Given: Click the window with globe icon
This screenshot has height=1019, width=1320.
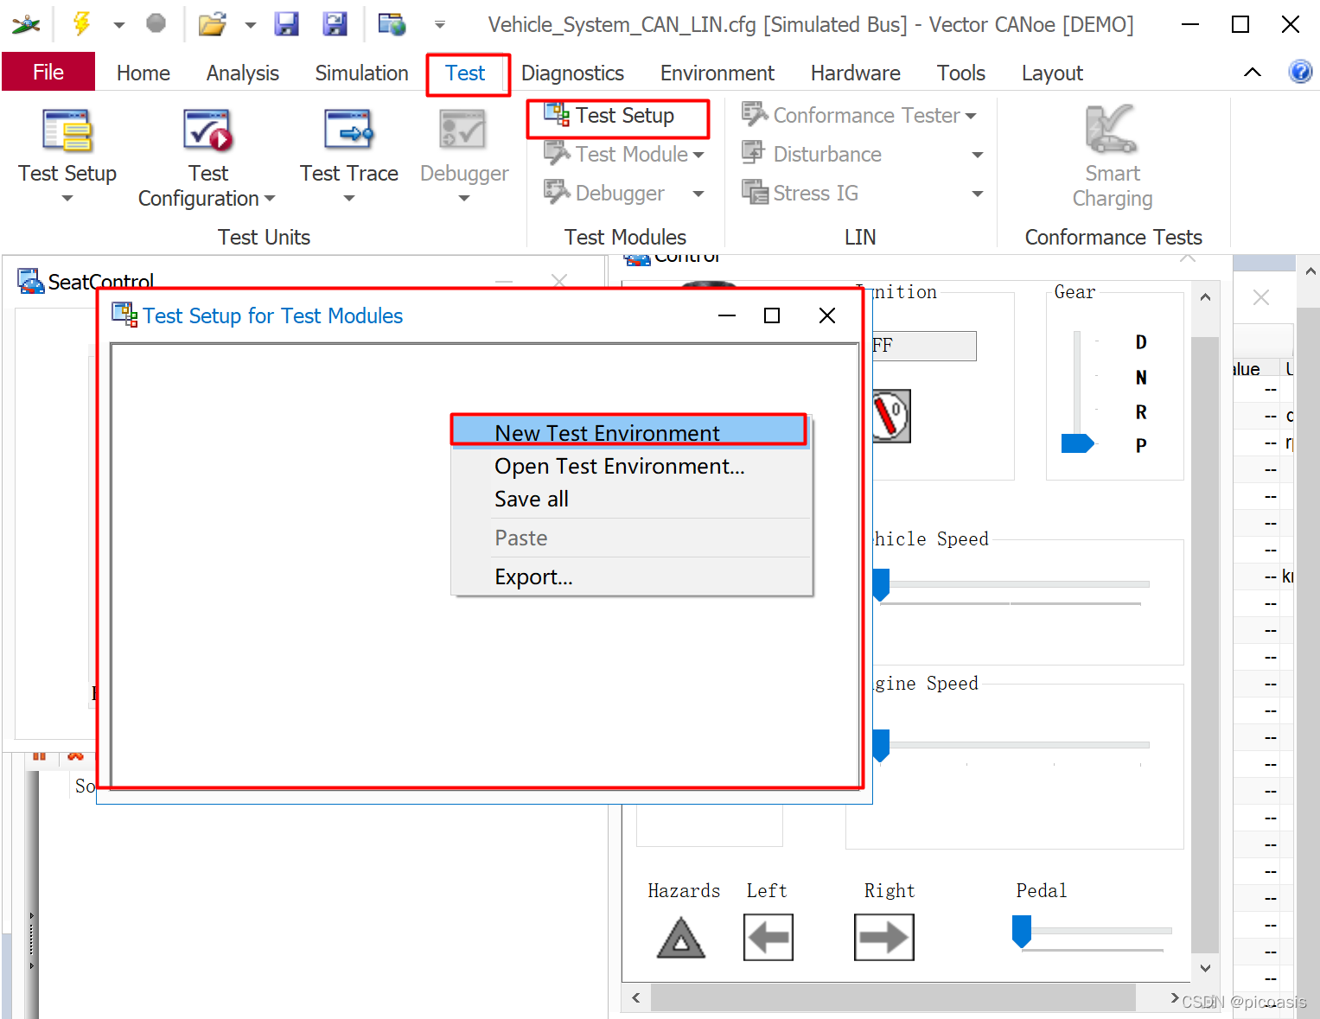Looking at the screenshot, I should tap(392, 23).
